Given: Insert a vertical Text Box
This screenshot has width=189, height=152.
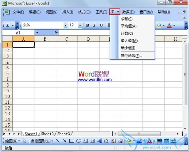Looking at the screenshot, I should (92, 141).
